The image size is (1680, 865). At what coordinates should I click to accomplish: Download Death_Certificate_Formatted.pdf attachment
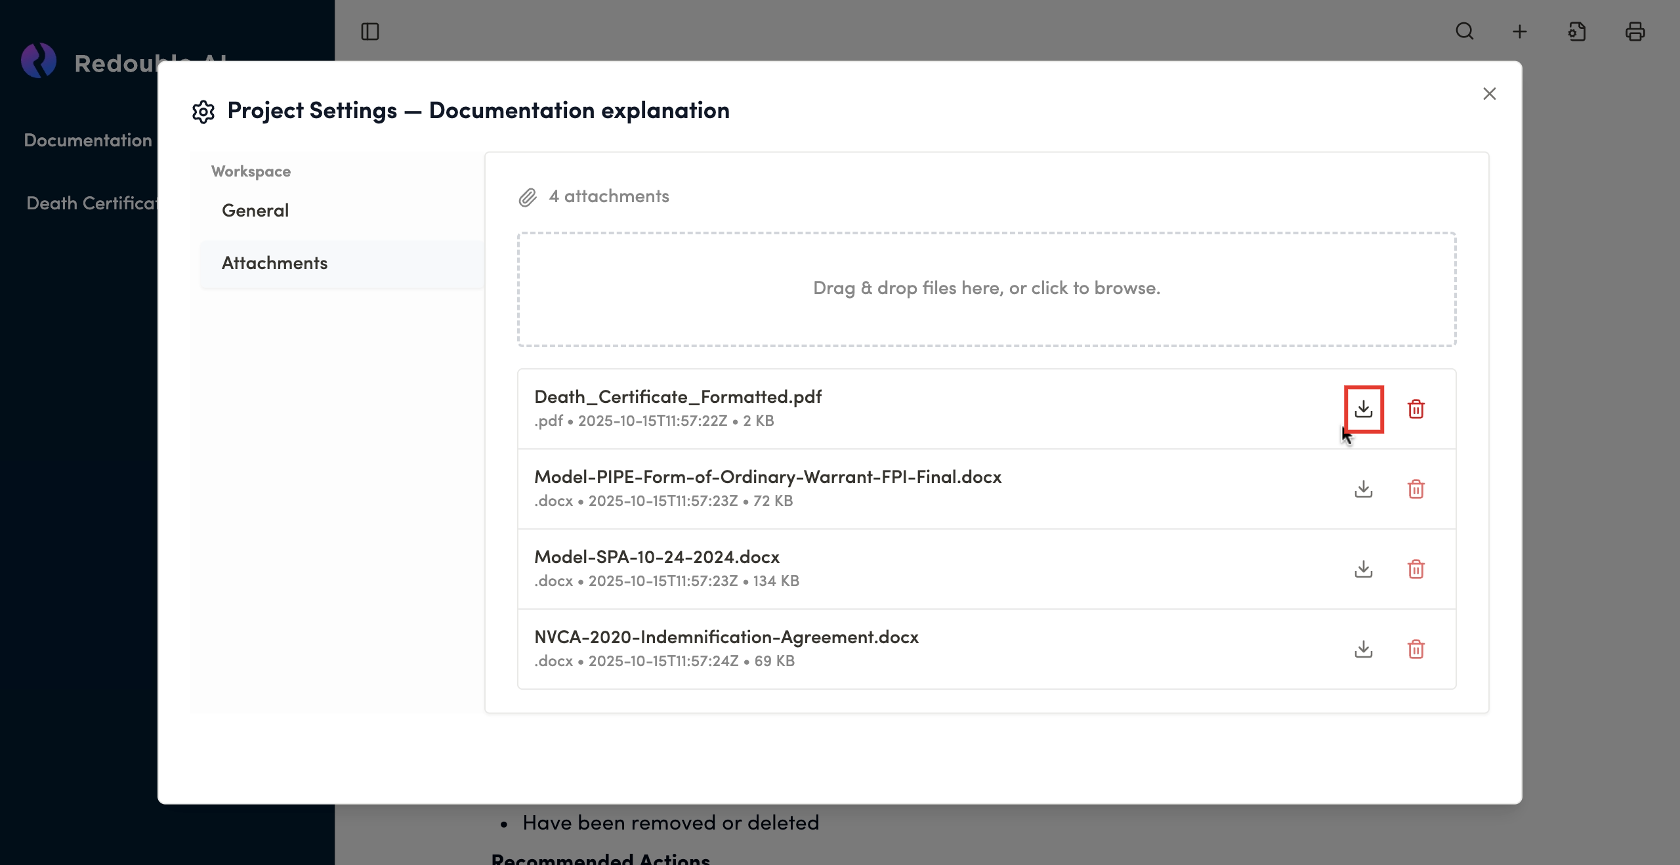(x=1364, y=409)
